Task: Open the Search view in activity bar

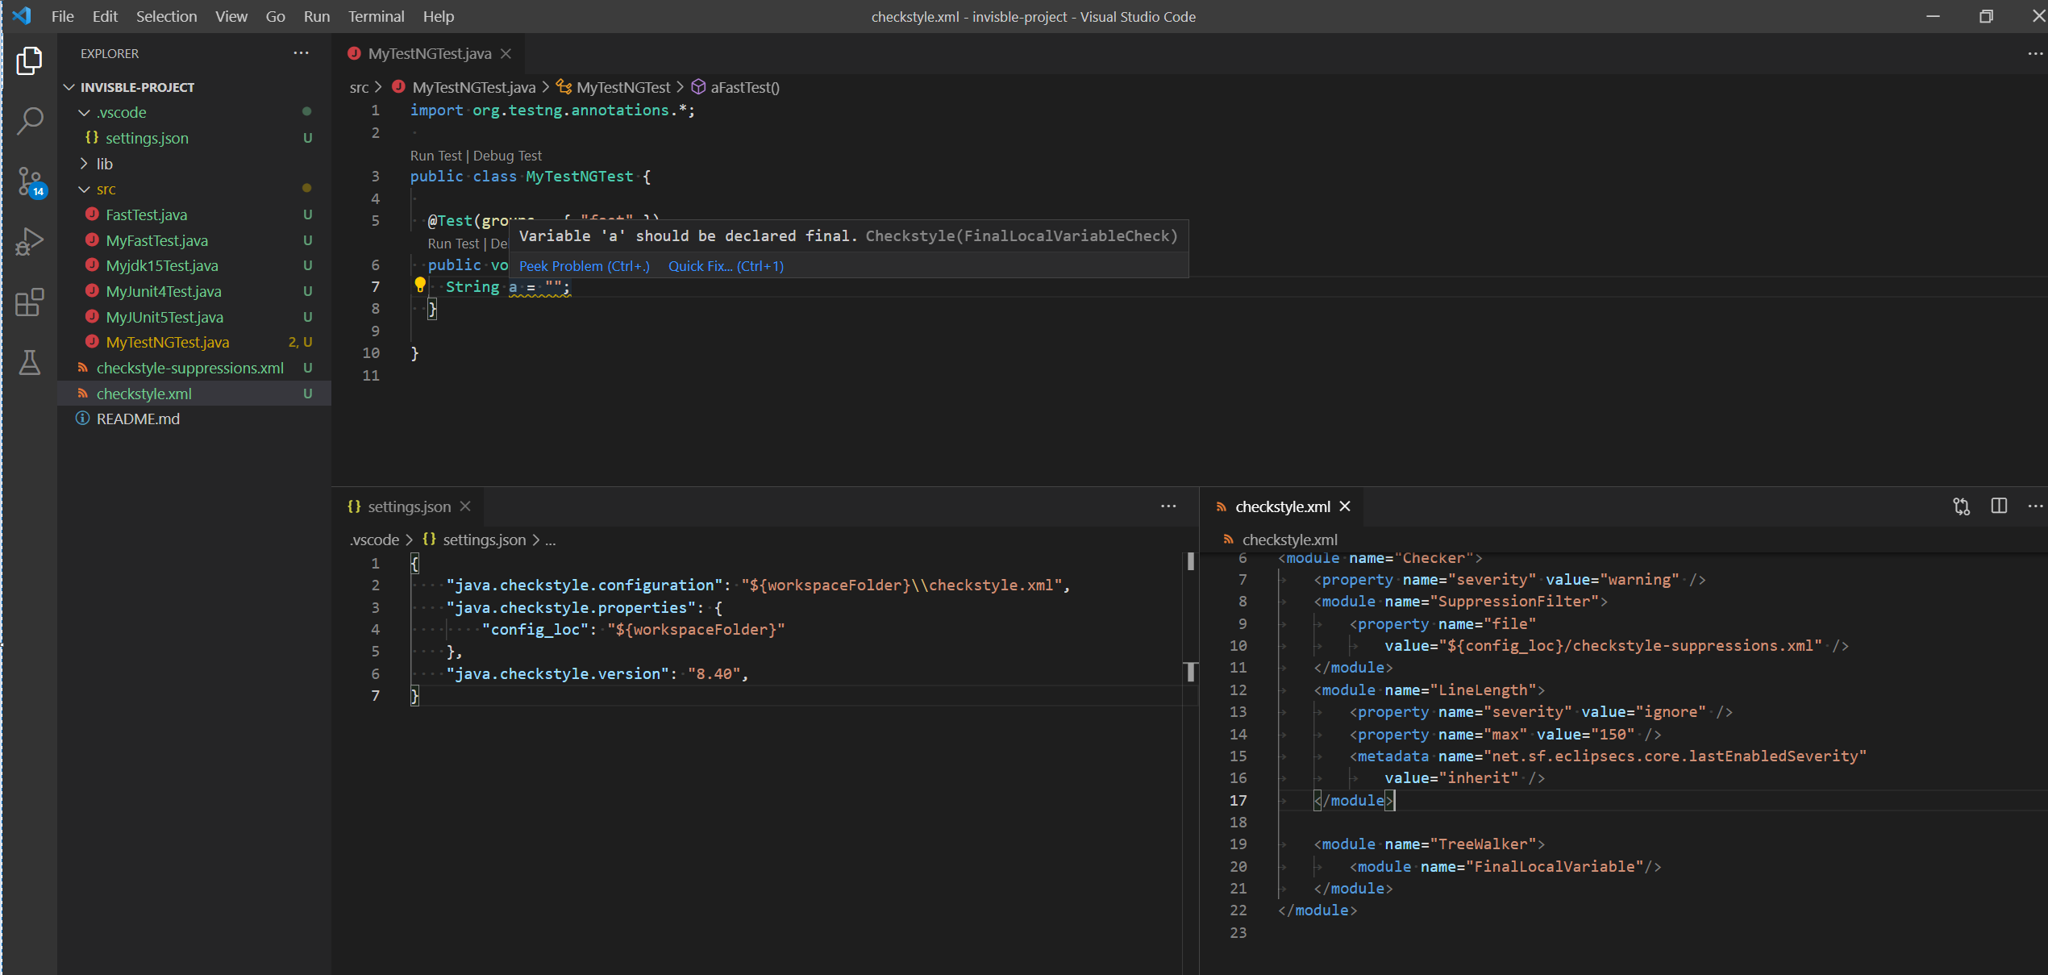Action: tap(29, 121)
